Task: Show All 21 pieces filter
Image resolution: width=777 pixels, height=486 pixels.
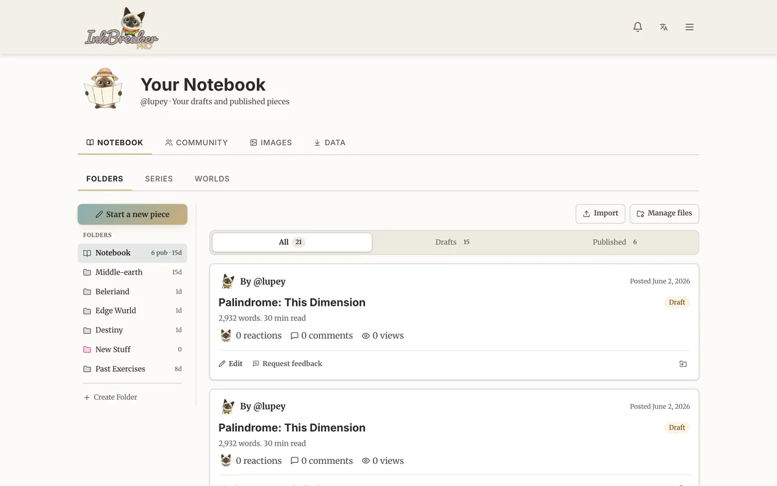Action: (292, 242)
